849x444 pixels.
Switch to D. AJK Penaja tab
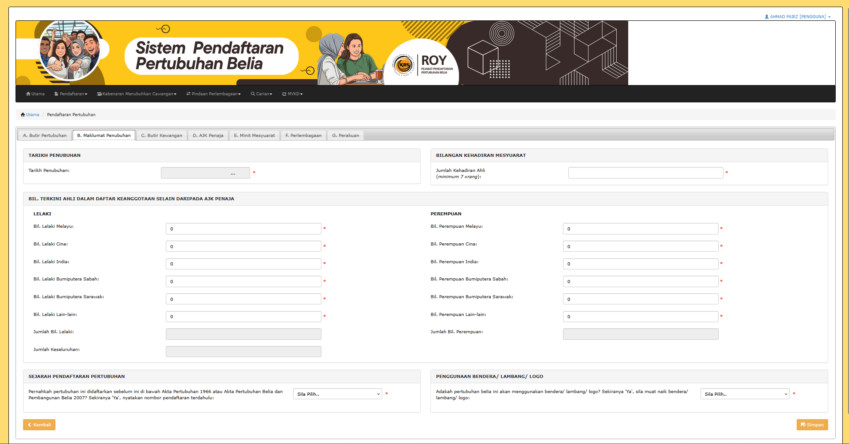coord(208,136)
